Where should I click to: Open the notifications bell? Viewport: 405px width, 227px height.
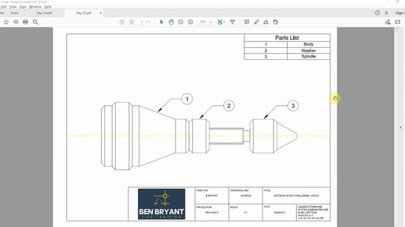click(387, 13)
